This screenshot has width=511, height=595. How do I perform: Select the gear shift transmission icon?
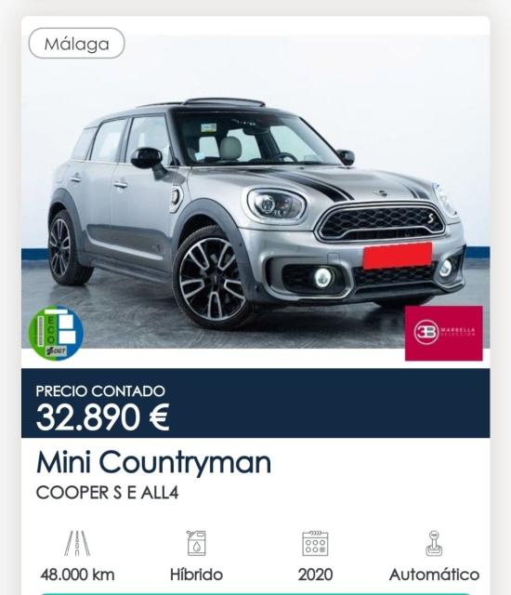coord(434,543)
